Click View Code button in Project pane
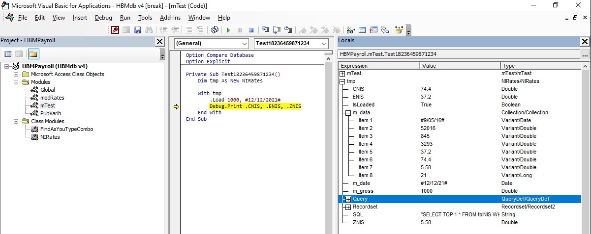The width and height of the screenshot is (591, 234). click(x=8, y=54)
